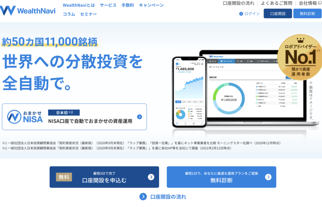The height and width of the screenshot is (207, 322).
Task: Click the 出金 icon in the app navigation
Action: click(248, 61)
